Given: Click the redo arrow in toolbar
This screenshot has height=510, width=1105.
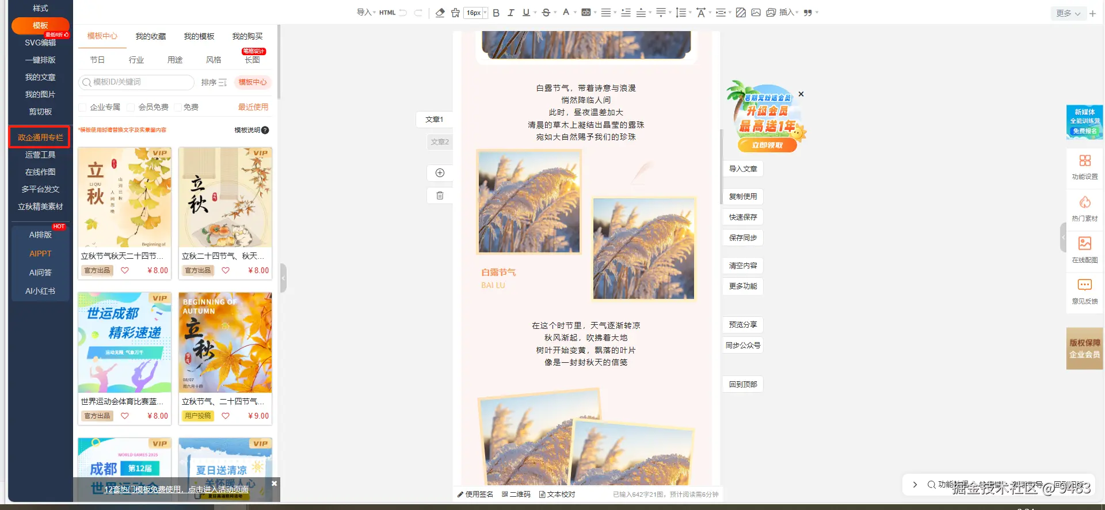Looking at the screenshot, I should coord(418,13).
